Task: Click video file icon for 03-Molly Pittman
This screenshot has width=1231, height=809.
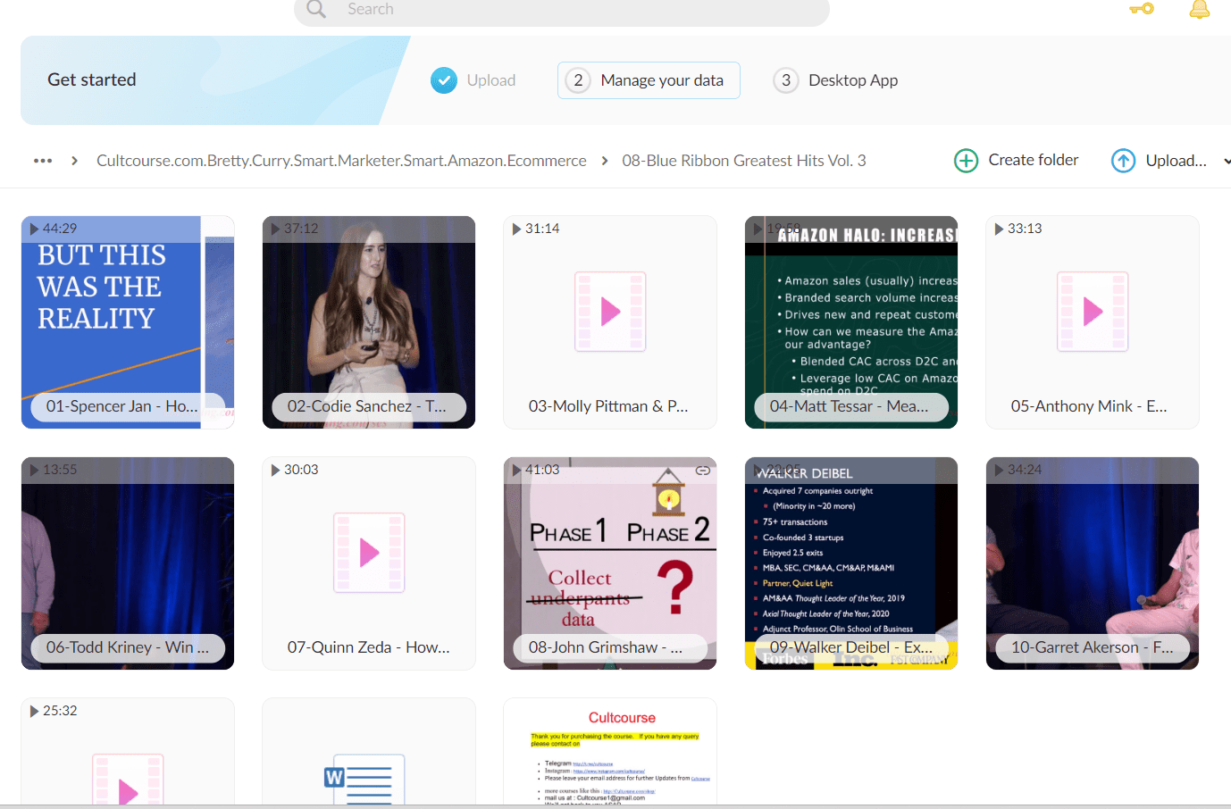Action: (x=610, y=312)
